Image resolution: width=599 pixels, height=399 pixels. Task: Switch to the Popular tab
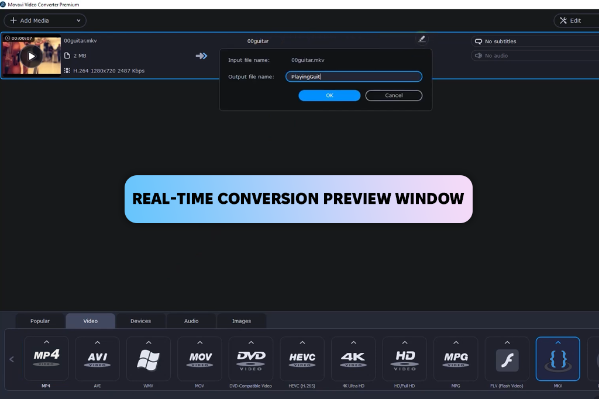40,321
